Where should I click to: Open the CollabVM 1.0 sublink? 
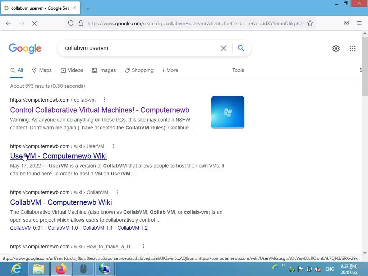63,228
